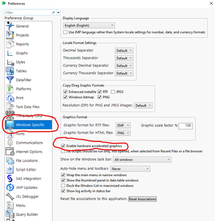The image size is (215, 221).
Task: Check Dock the Window List option
Action: pos(63,186)
